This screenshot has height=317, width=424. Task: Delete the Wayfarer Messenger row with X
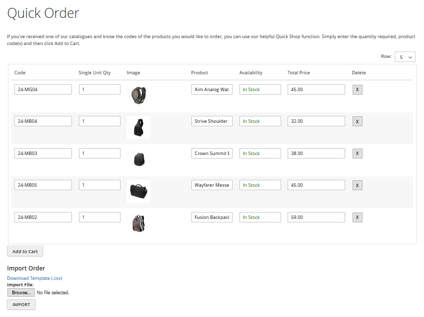[357, 185]
